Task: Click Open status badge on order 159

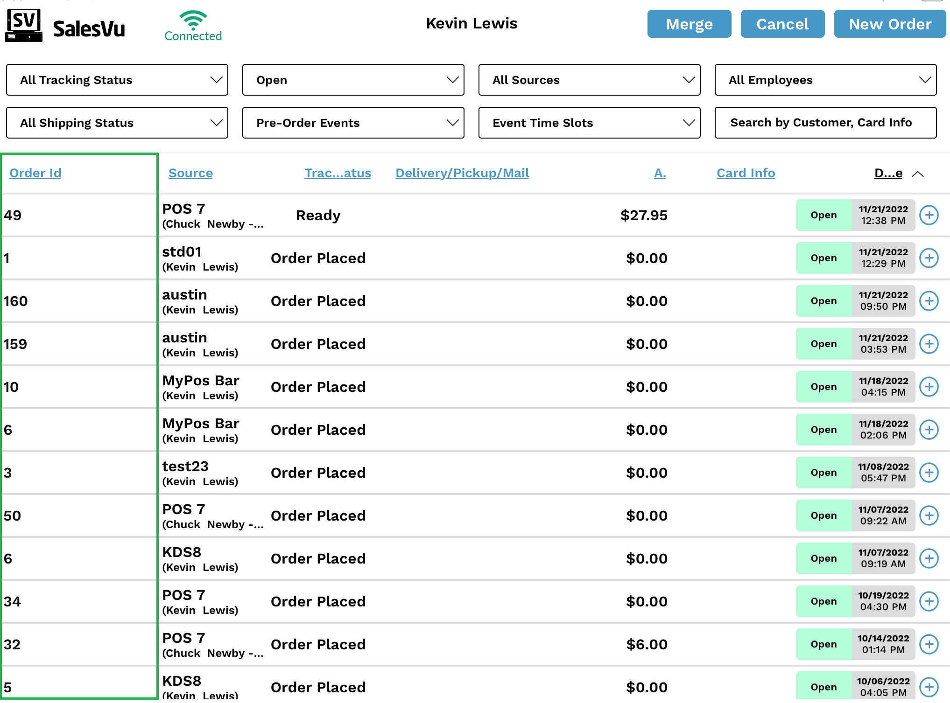Action: pyautogui.click(x=823, y=344)
